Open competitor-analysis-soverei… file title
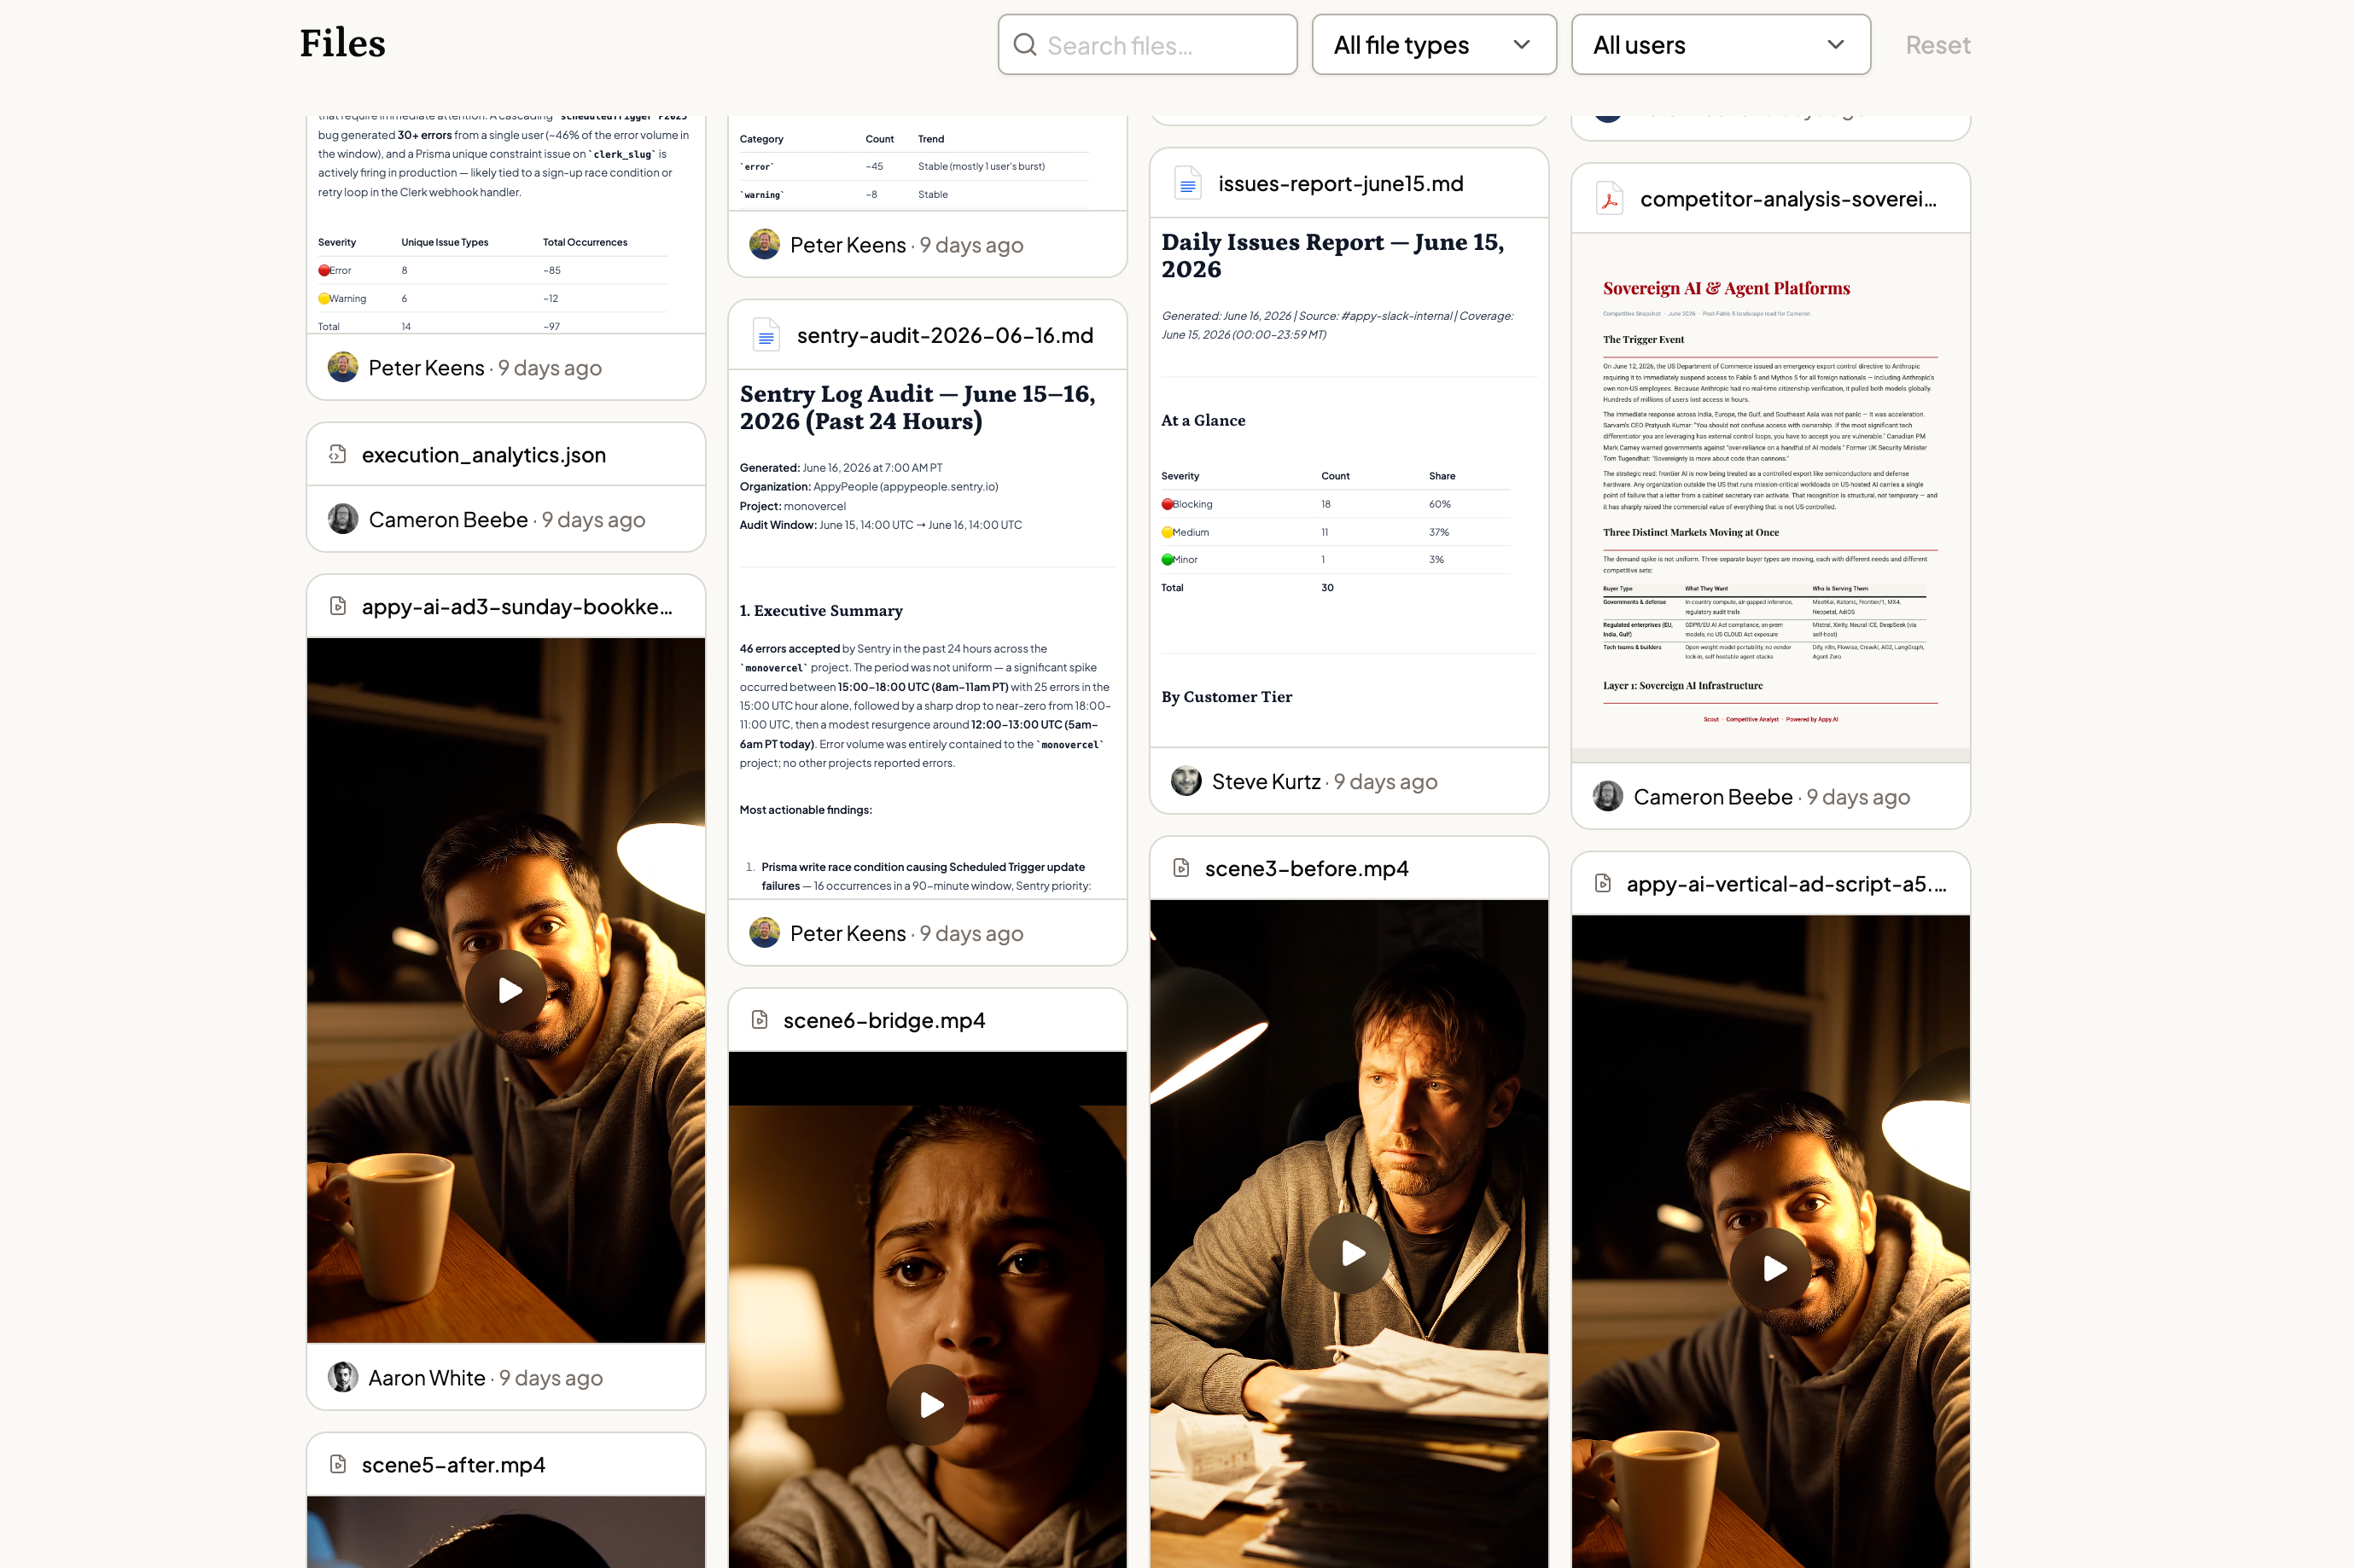The image size is (2354, 1568). pos(1788,199)
